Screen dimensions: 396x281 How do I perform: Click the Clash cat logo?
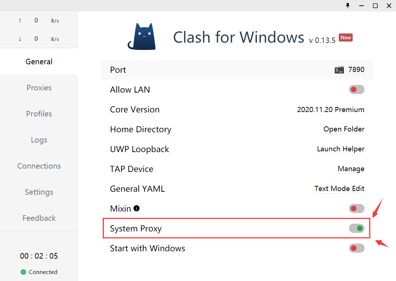click(x=143, y=36)
